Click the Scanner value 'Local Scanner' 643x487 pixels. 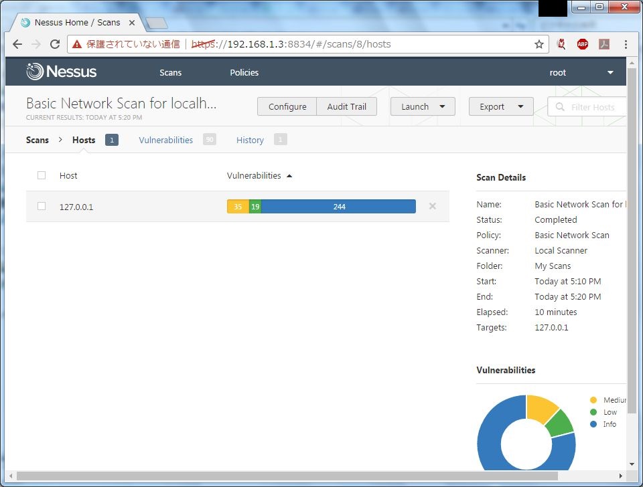tap(561, 251)
